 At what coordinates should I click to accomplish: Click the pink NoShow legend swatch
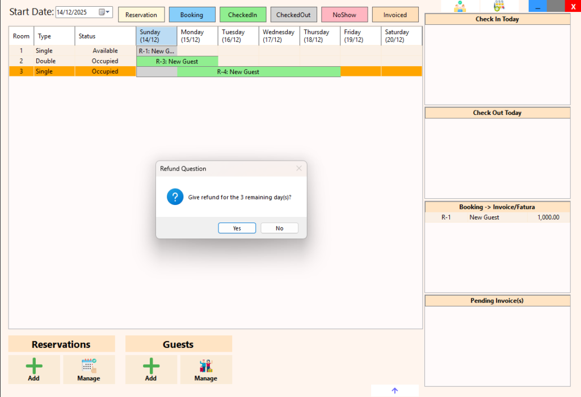click(344, 15)
